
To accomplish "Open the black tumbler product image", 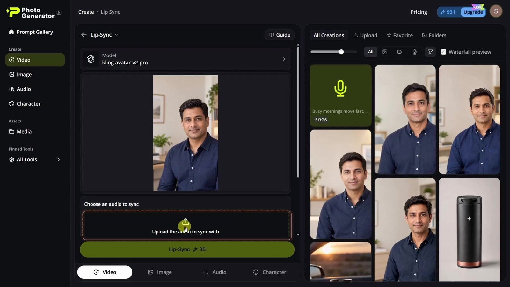I will (469, 230).
